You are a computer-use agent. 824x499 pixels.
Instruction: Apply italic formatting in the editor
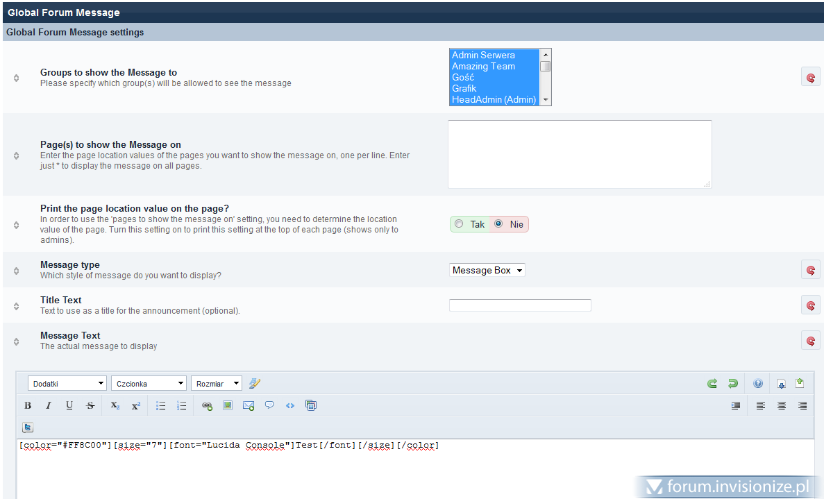pyautogui.click(x=49, y=406)
